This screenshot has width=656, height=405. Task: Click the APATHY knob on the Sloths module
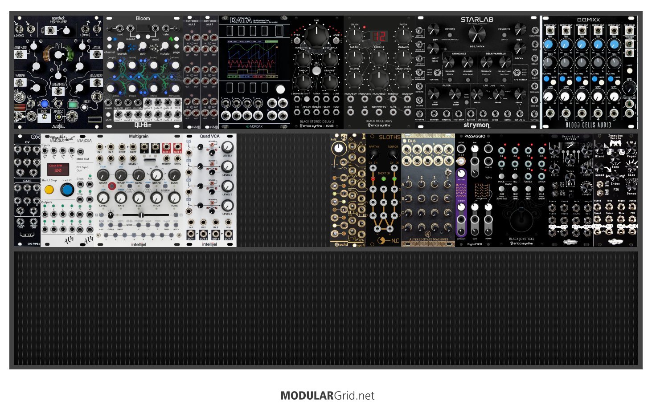(374, 154)
